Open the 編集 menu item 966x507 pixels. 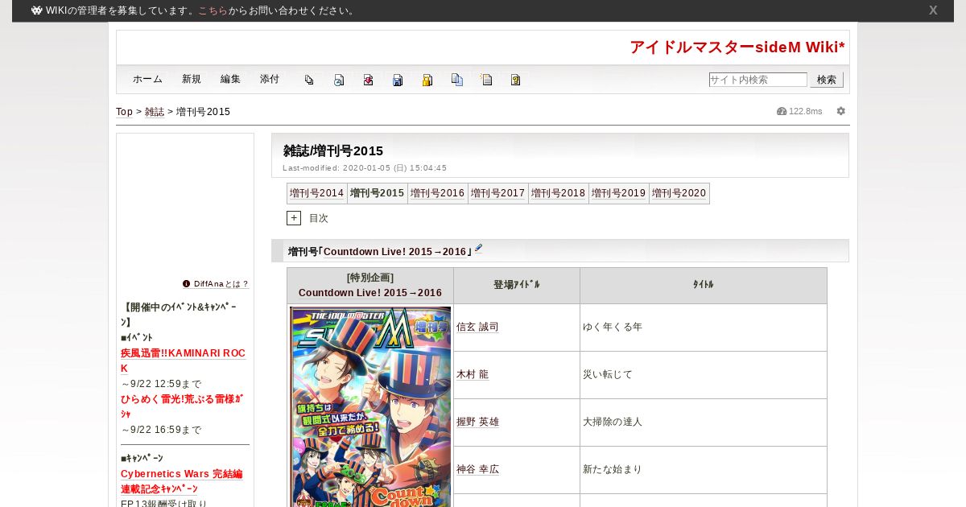(x=230, y=79)
